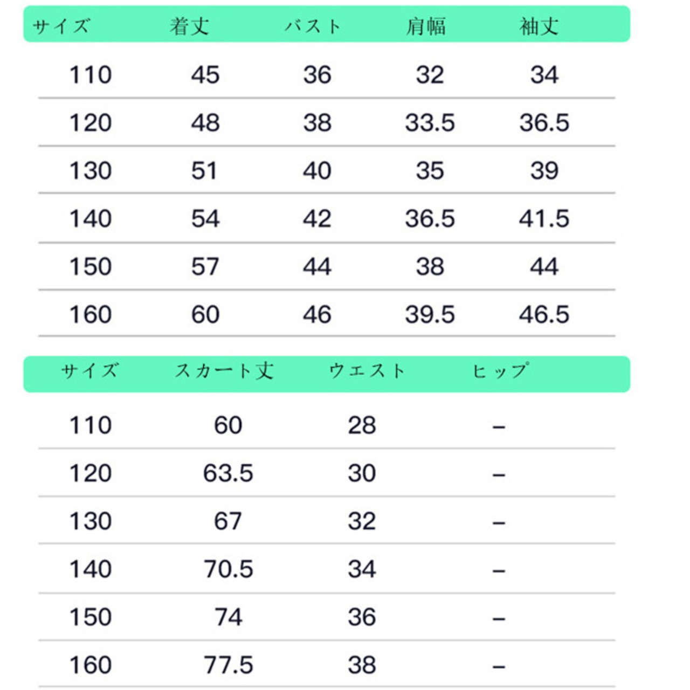The image size is (690, 690).
Task: Click the ヒップ column header
Action: pos(499,371)
